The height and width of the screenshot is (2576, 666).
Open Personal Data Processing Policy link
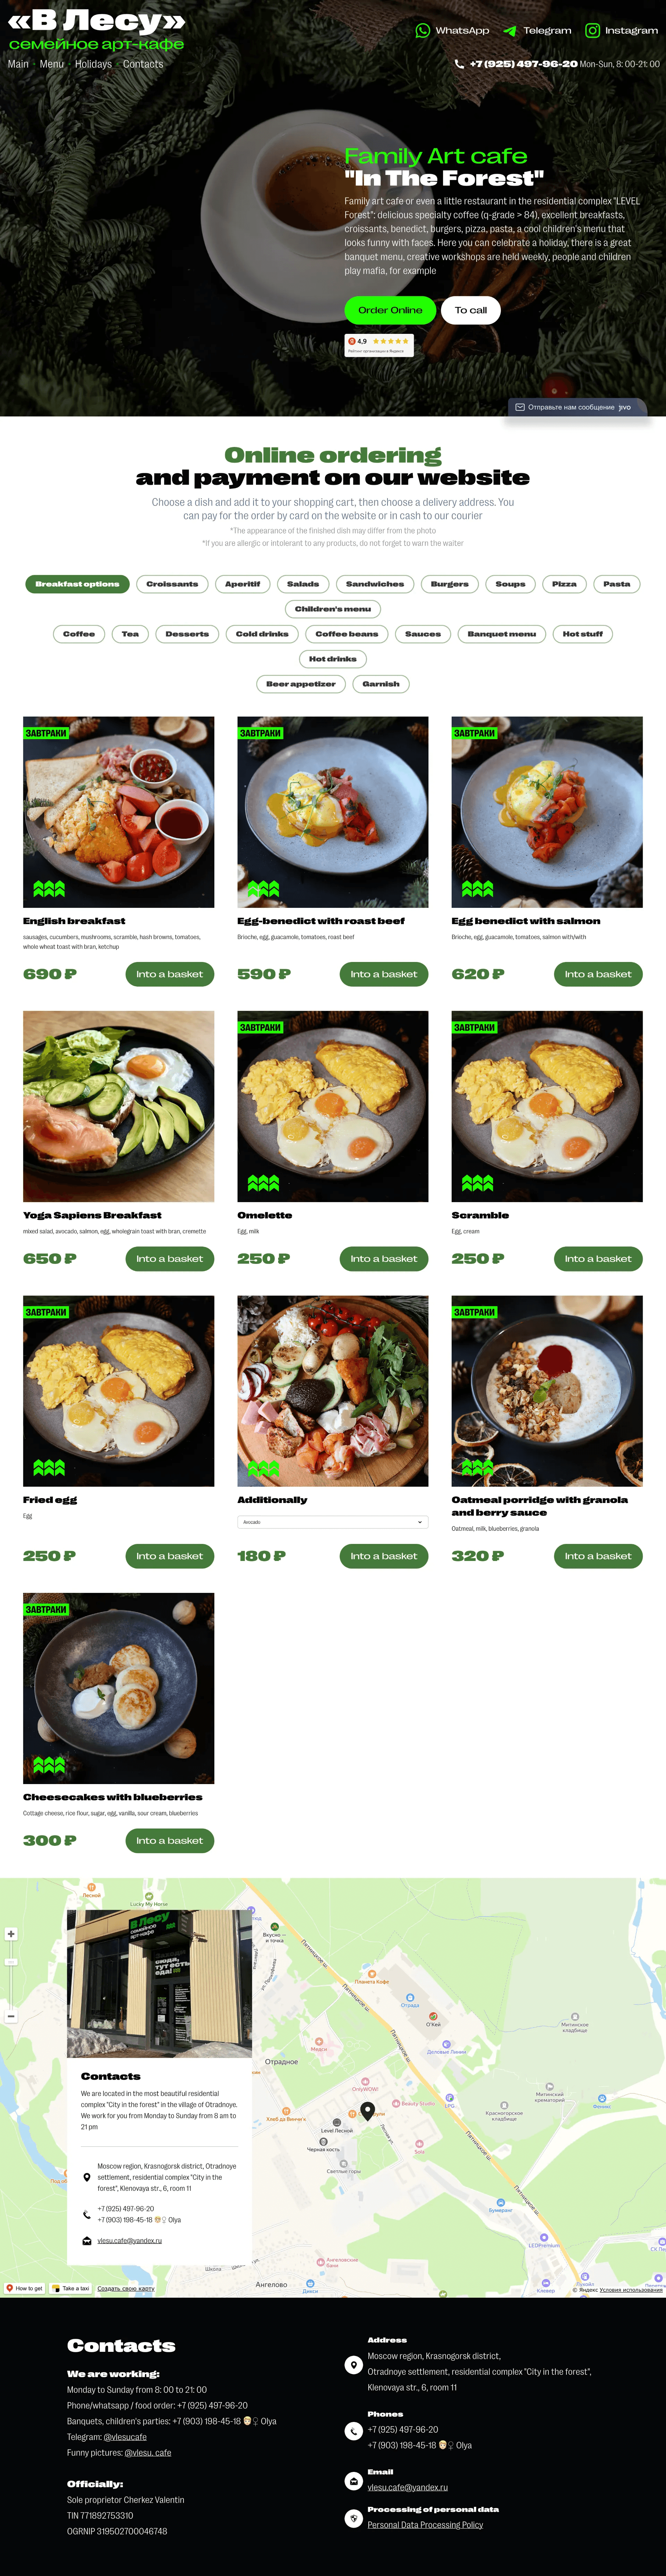pyautogui.click(x=425, y=2525)
